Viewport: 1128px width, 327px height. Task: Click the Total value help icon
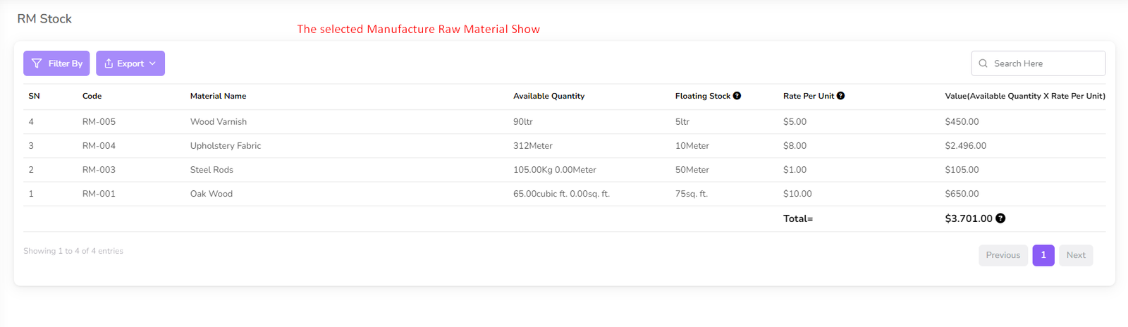[1000, 218]
